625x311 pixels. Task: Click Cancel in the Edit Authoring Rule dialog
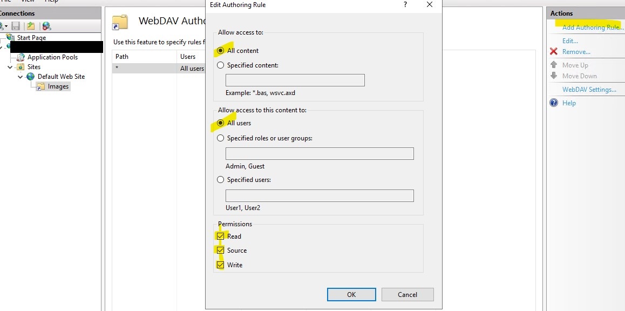click(407, 294)
